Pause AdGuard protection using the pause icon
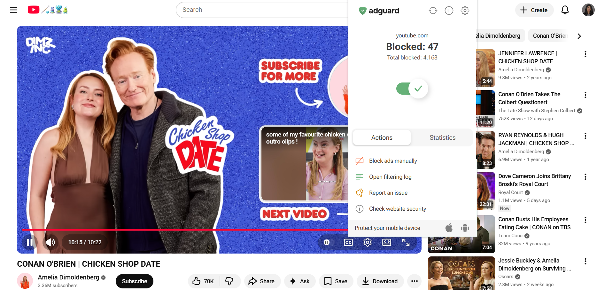This screenshot has height=290, width=597. click(x=449, y=10)
